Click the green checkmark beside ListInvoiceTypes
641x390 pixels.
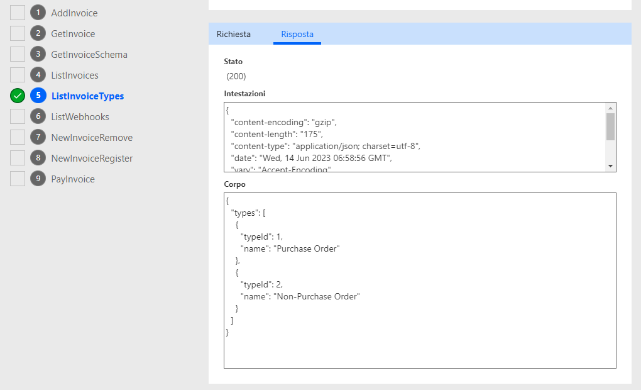pos(18,96)
